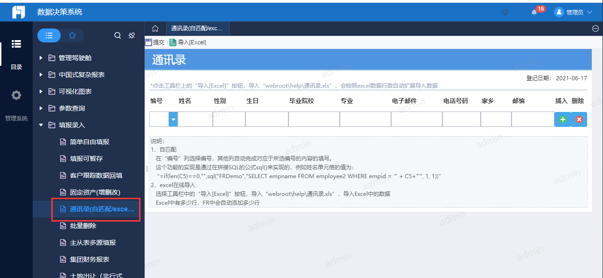Click the 通讯录 report heading

(169, 60)
